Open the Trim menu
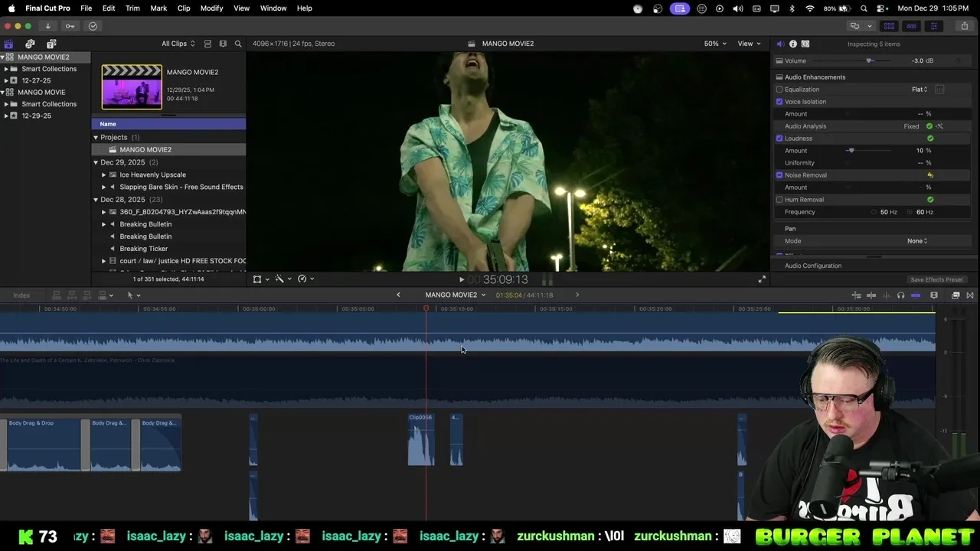The width and height of the screenshot is (980, 551). tap(132, 8)
